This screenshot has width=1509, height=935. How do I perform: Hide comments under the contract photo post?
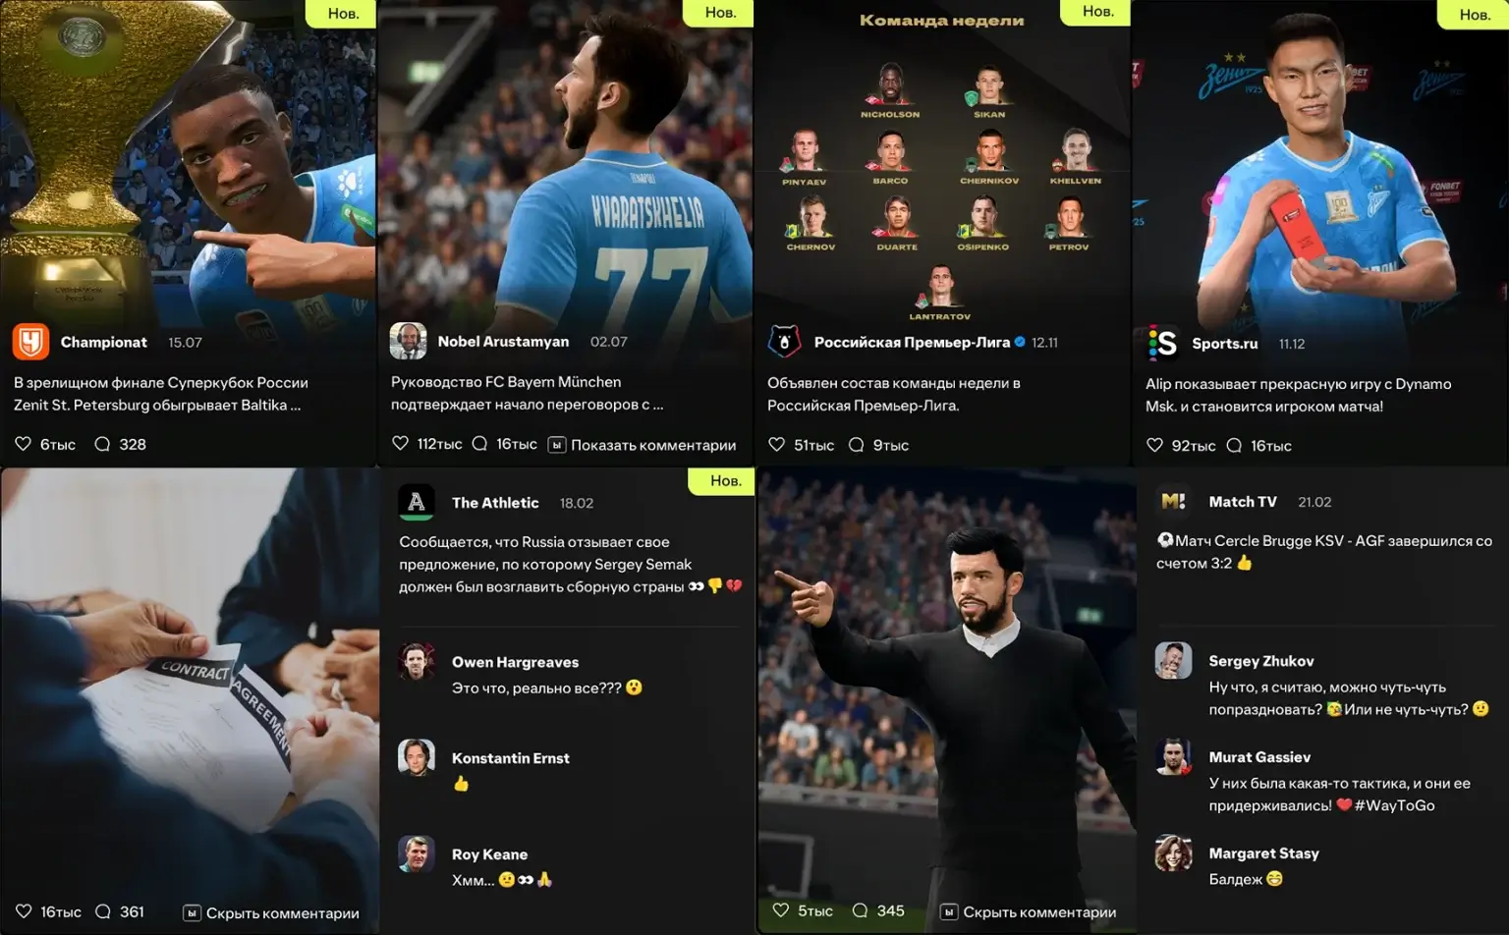pos(271,913)
